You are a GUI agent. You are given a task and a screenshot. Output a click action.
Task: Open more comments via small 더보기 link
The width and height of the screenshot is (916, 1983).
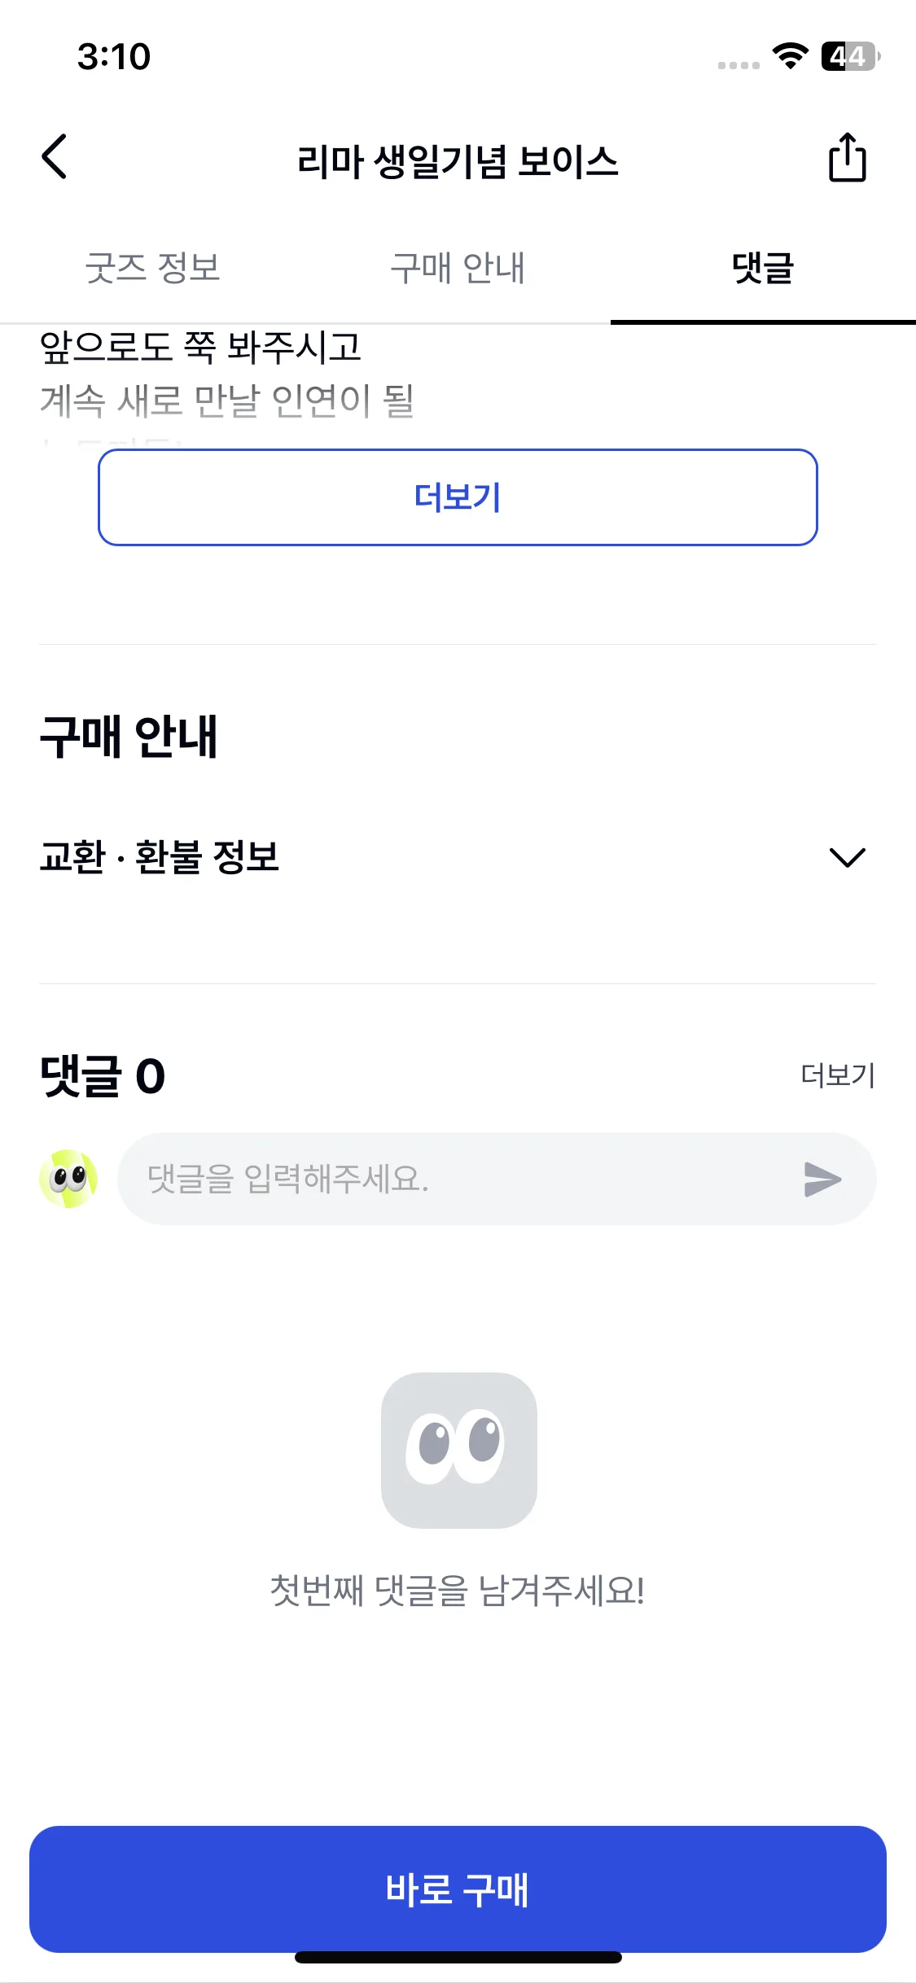click(838, 1075)
